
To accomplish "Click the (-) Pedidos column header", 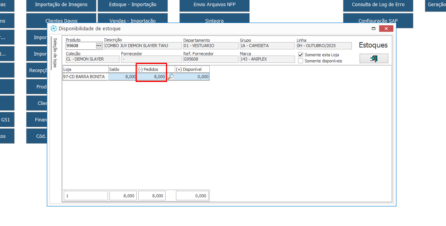I will point(152,69).
